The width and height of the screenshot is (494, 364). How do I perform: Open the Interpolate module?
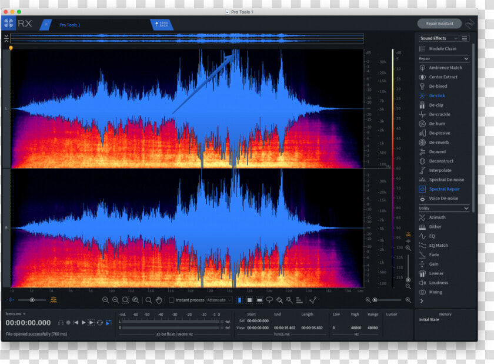tap(435, 170)
